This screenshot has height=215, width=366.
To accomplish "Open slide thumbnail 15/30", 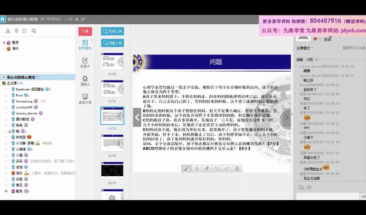I will 112,143.
